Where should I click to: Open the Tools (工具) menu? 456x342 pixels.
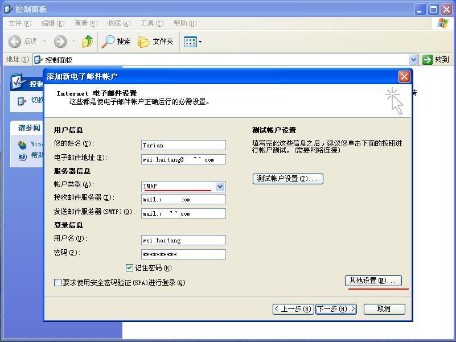click(151, 23)
